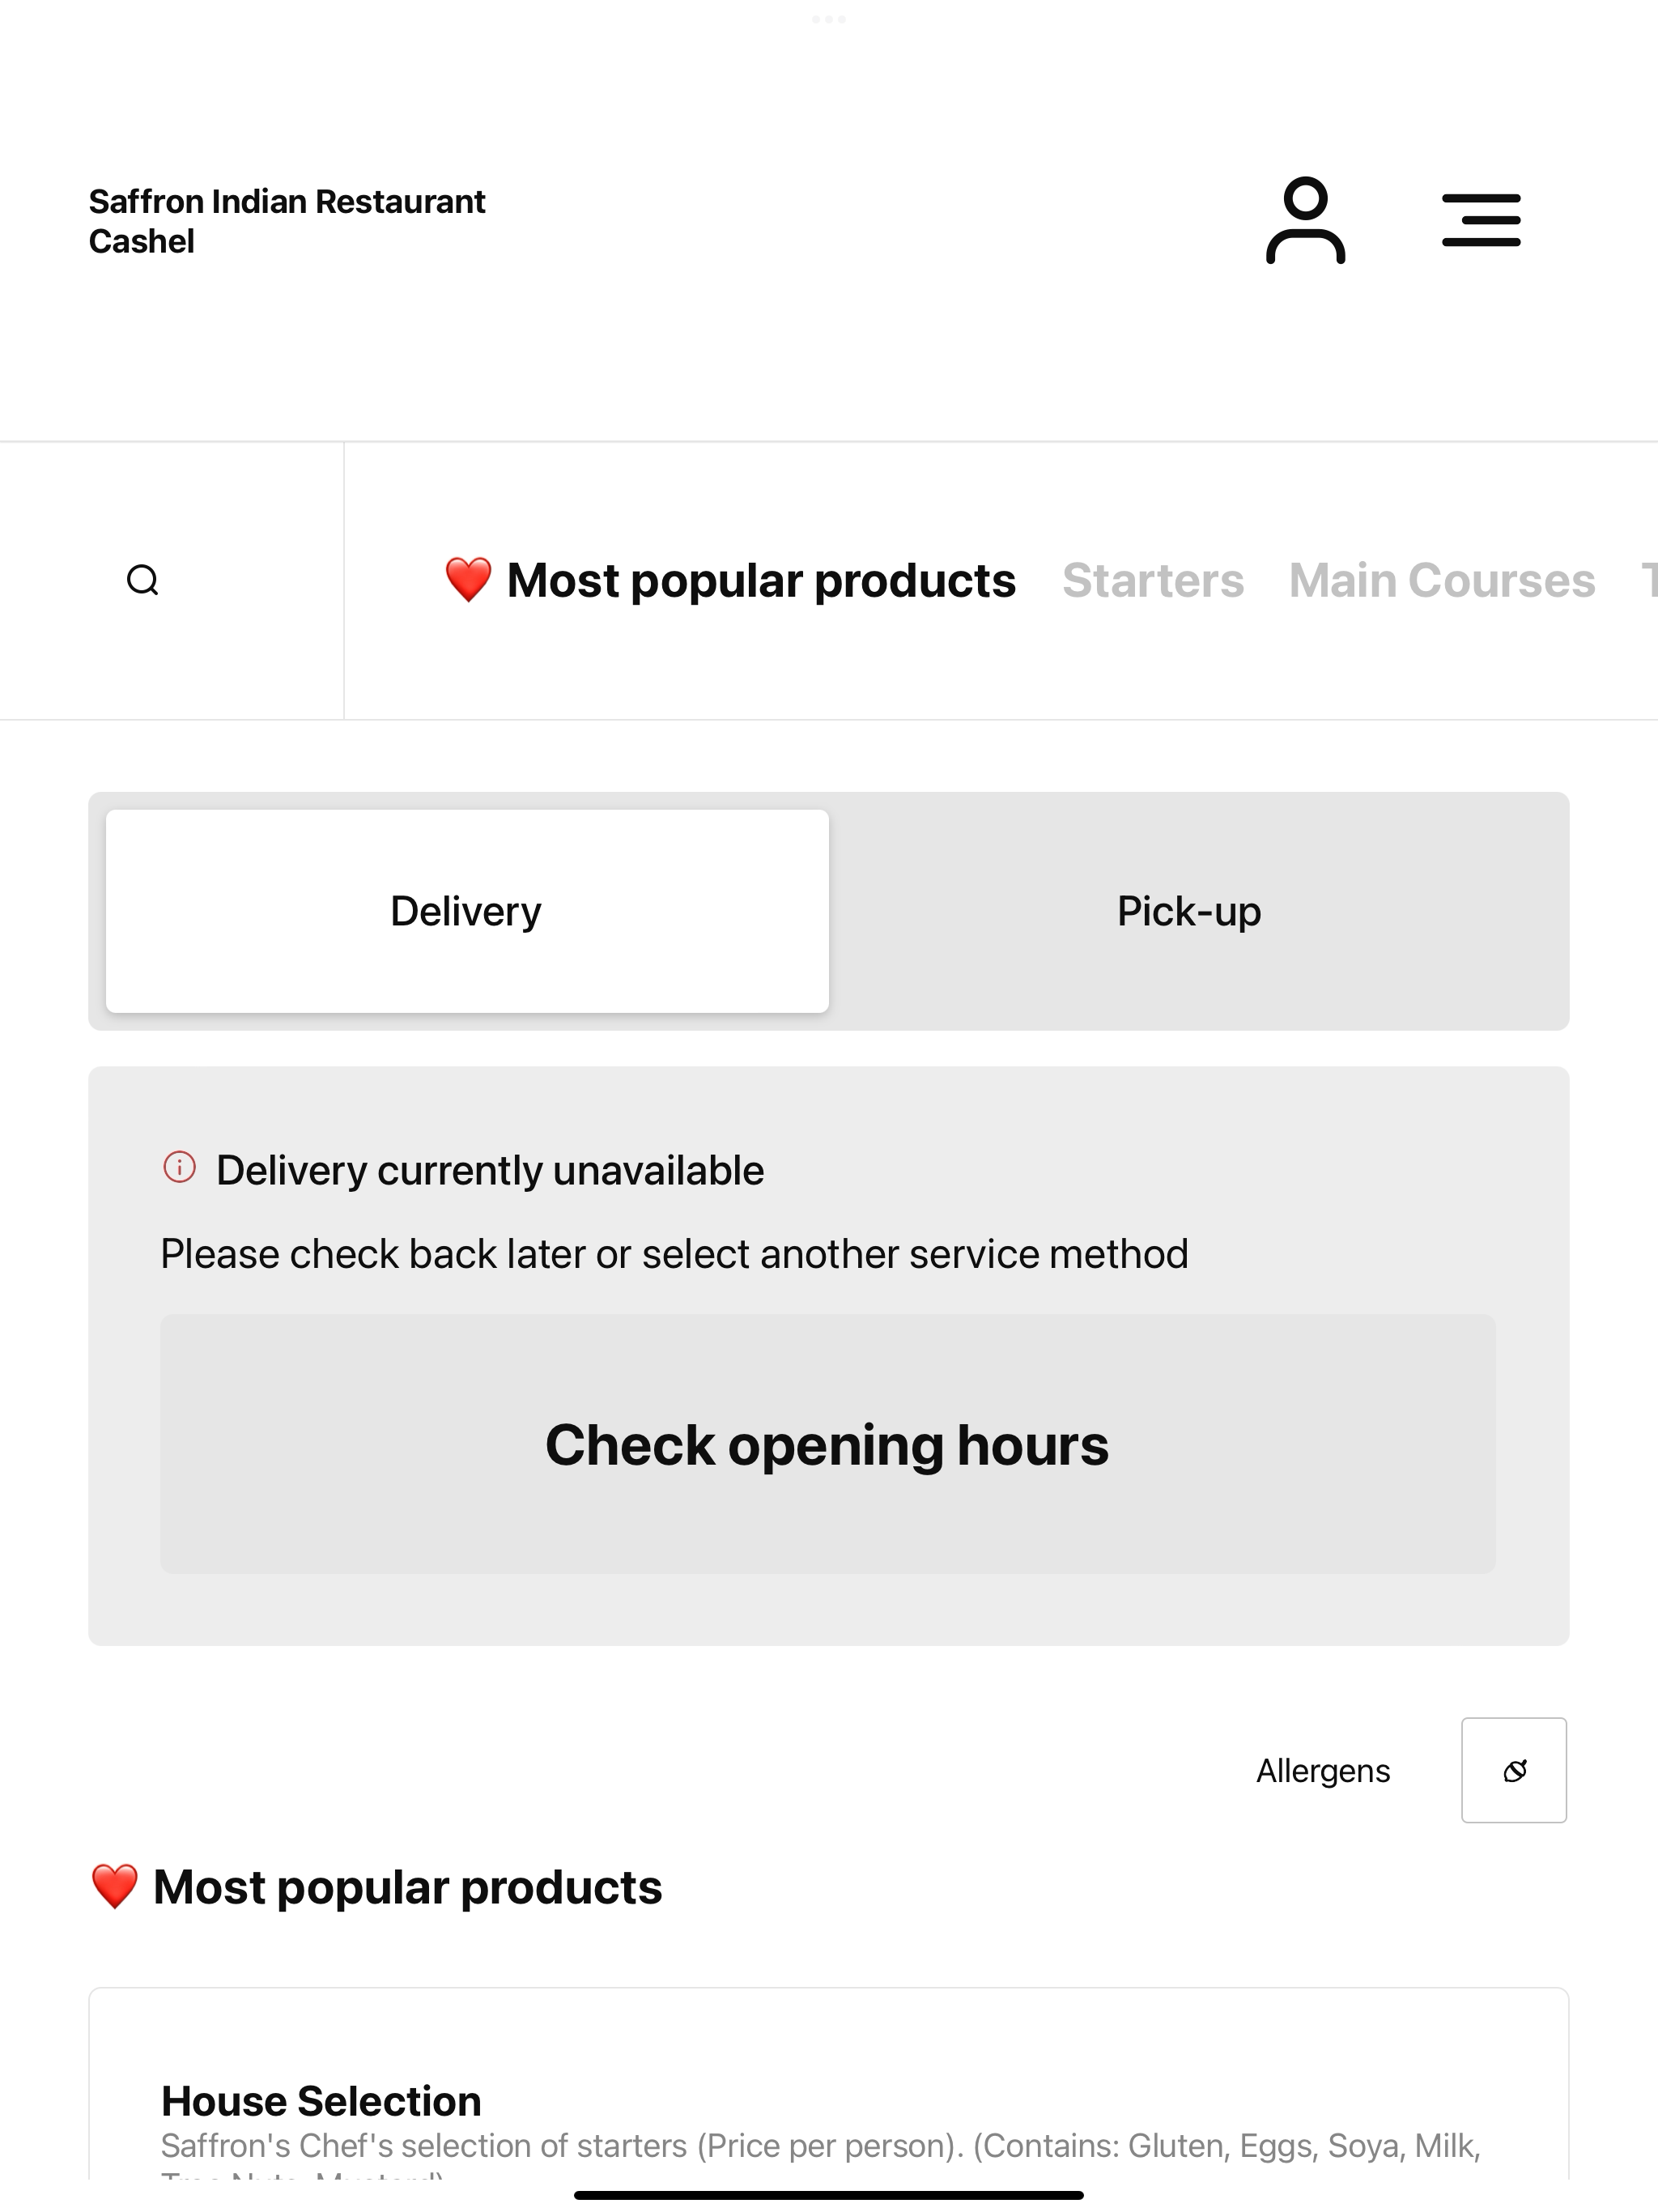1658x2212 pixels.
Task: Select the Most popular products tab
Action: [x=730, y=580]
